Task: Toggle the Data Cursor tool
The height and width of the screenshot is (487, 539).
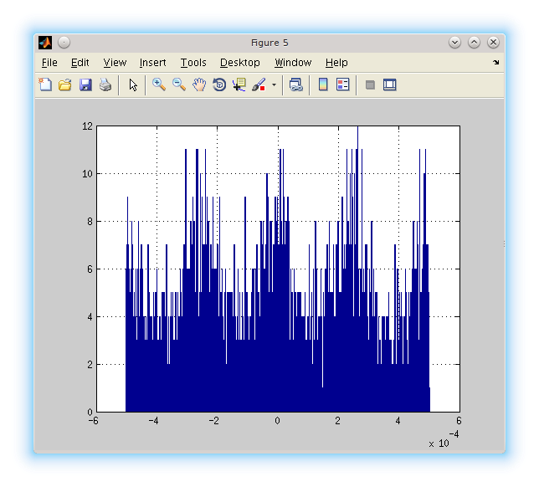Action: pyautogui.click(x=239, y=85)
